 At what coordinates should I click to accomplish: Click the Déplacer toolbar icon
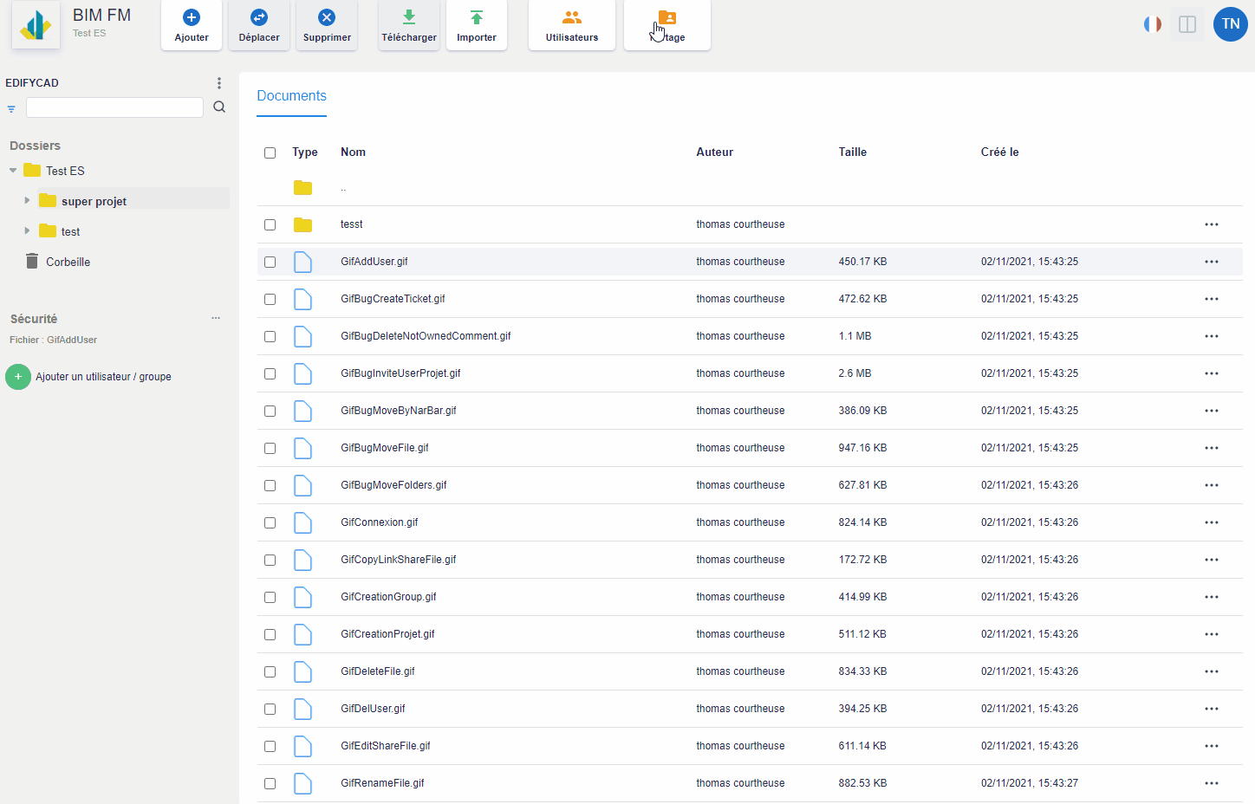[x=259, y=18]
